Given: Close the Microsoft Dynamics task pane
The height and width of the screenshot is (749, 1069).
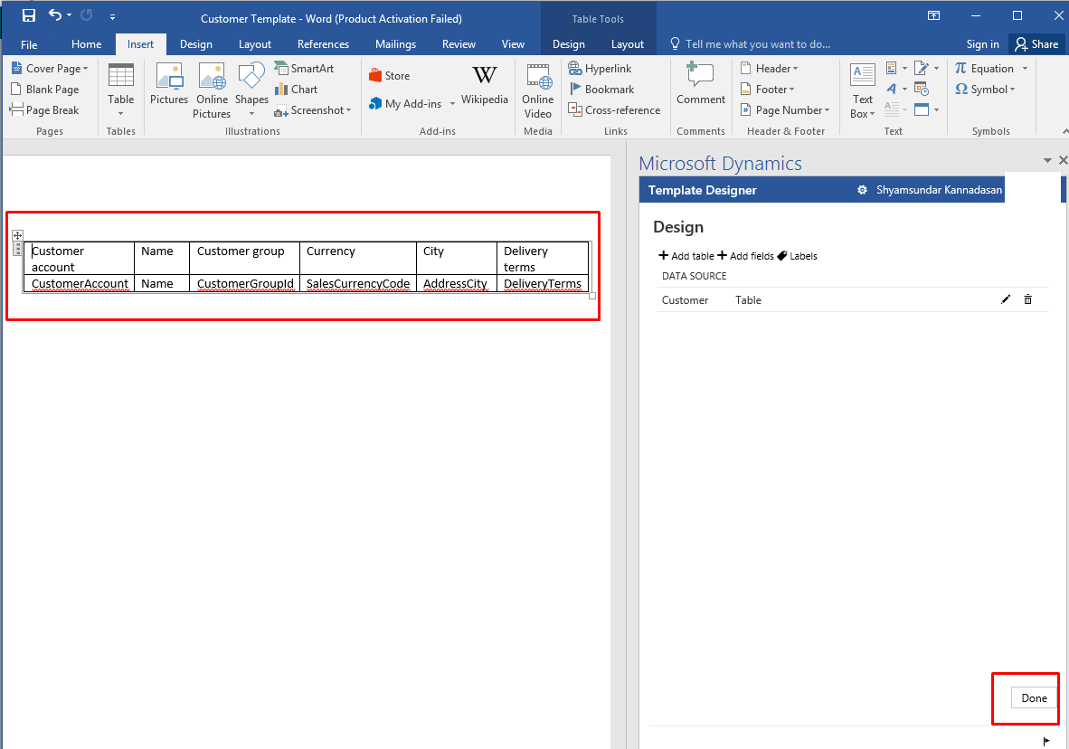Looking at the screenshot, I should (1063, 160).
